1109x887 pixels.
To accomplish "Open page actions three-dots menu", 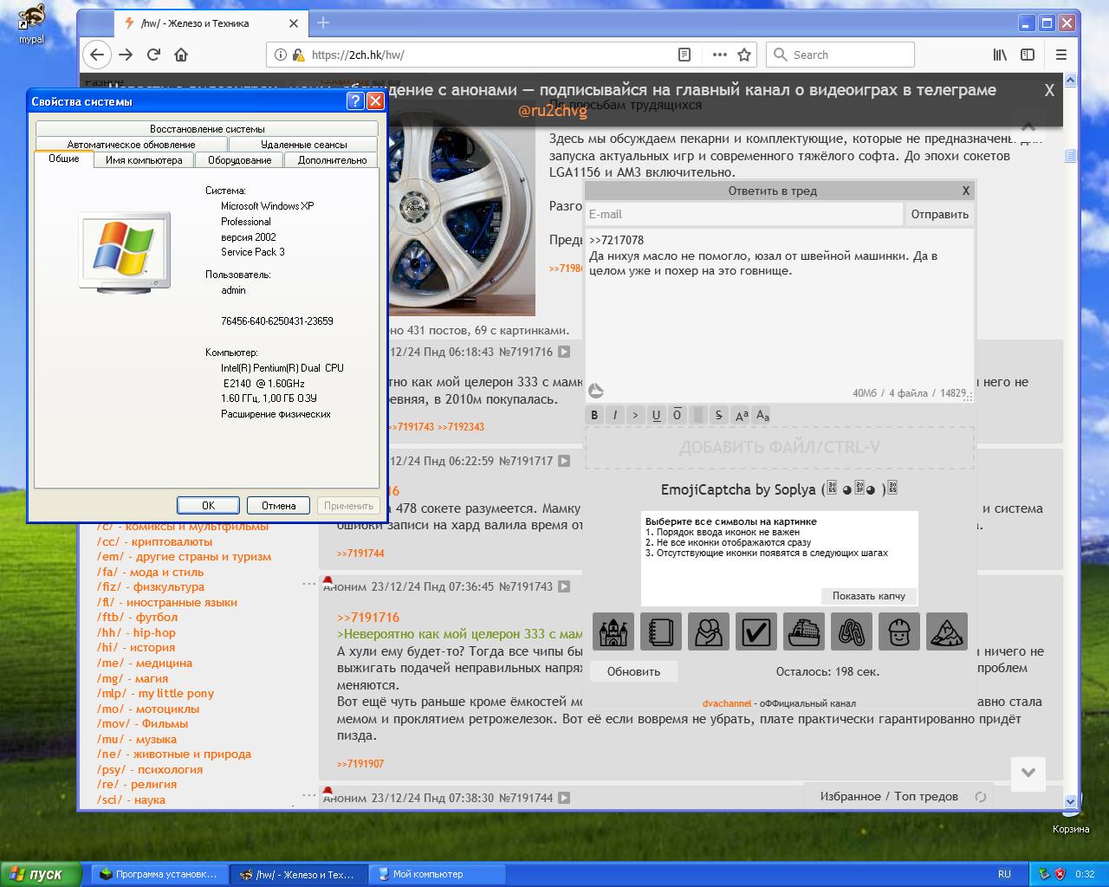I will click(719, 55).
